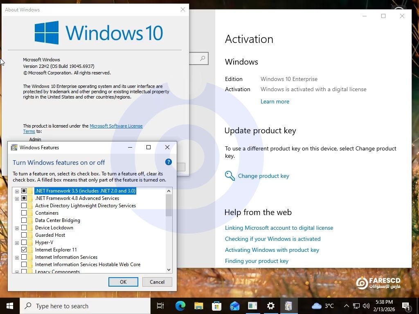Screen dimensions: 419x314
Task: Click the Windows Start button
Action: [10, 306]
